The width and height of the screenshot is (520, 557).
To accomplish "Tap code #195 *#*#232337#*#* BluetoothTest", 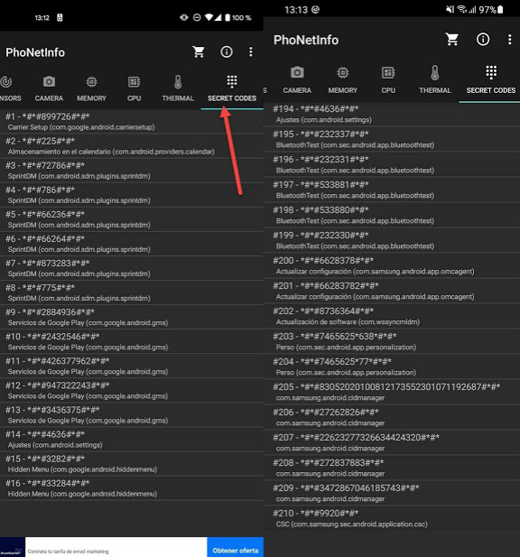I will 392,139.
